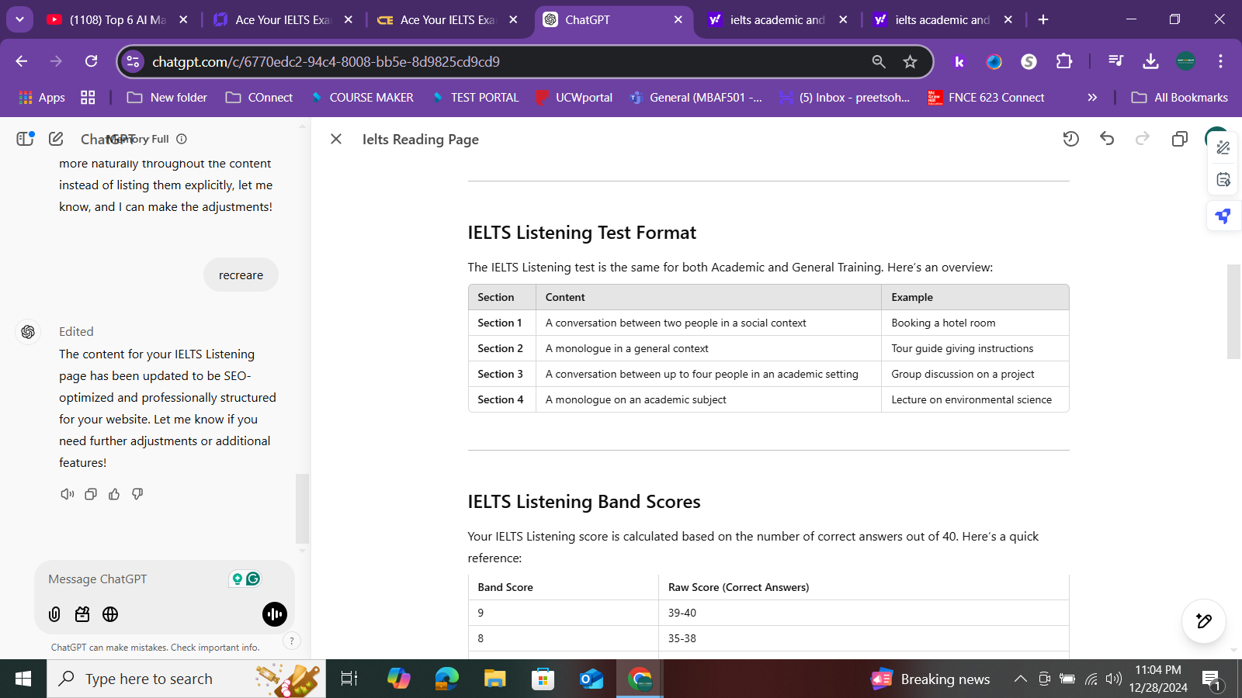
Task: Show more bookmarks chevron
Action: [x=1092, y=98]
